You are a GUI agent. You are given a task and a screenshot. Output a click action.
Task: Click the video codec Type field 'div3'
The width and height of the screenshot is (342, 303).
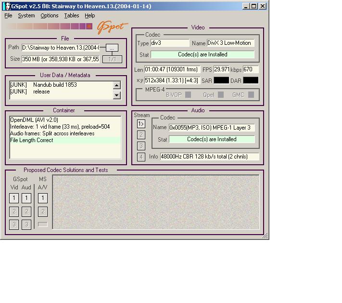pos(170,43)
